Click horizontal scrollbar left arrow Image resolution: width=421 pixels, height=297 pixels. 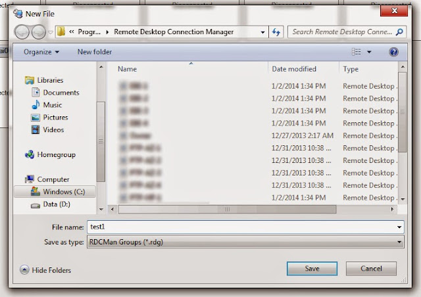point(112,209)
